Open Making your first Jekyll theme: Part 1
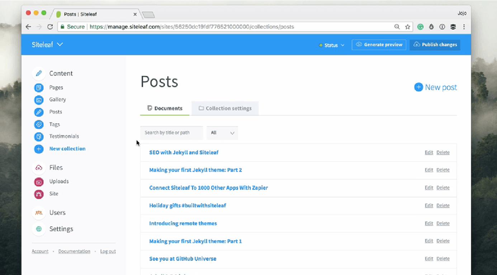497x275 pixels. (x=195, y=241)
